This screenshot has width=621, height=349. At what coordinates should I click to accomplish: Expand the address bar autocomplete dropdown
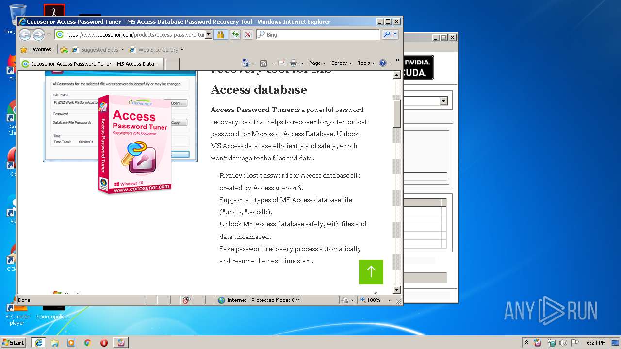coord(209,35)
